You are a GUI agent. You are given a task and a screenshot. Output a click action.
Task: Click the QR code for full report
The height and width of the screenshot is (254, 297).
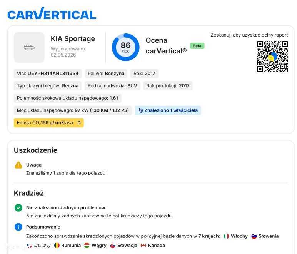(x=272, y=57)
